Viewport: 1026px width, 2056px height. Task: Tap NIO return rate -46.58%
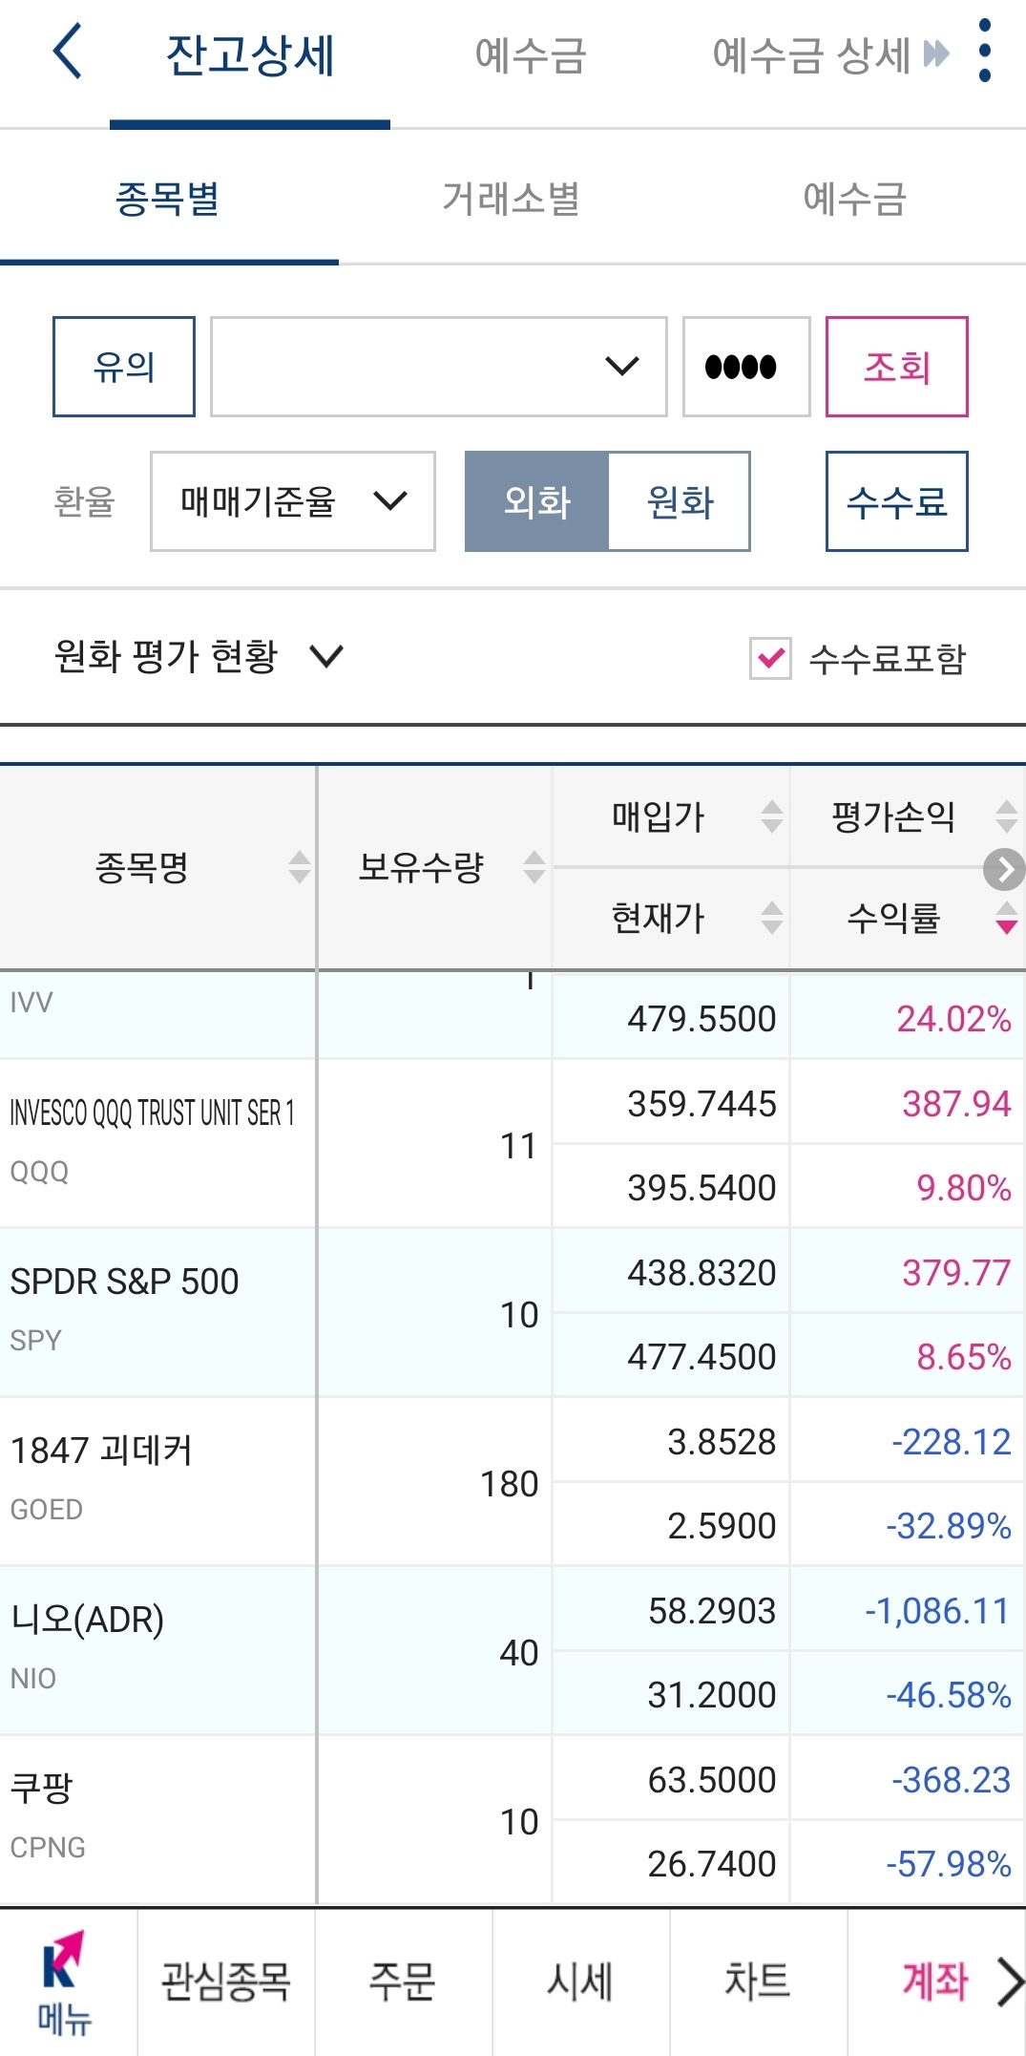point(949,1695)
